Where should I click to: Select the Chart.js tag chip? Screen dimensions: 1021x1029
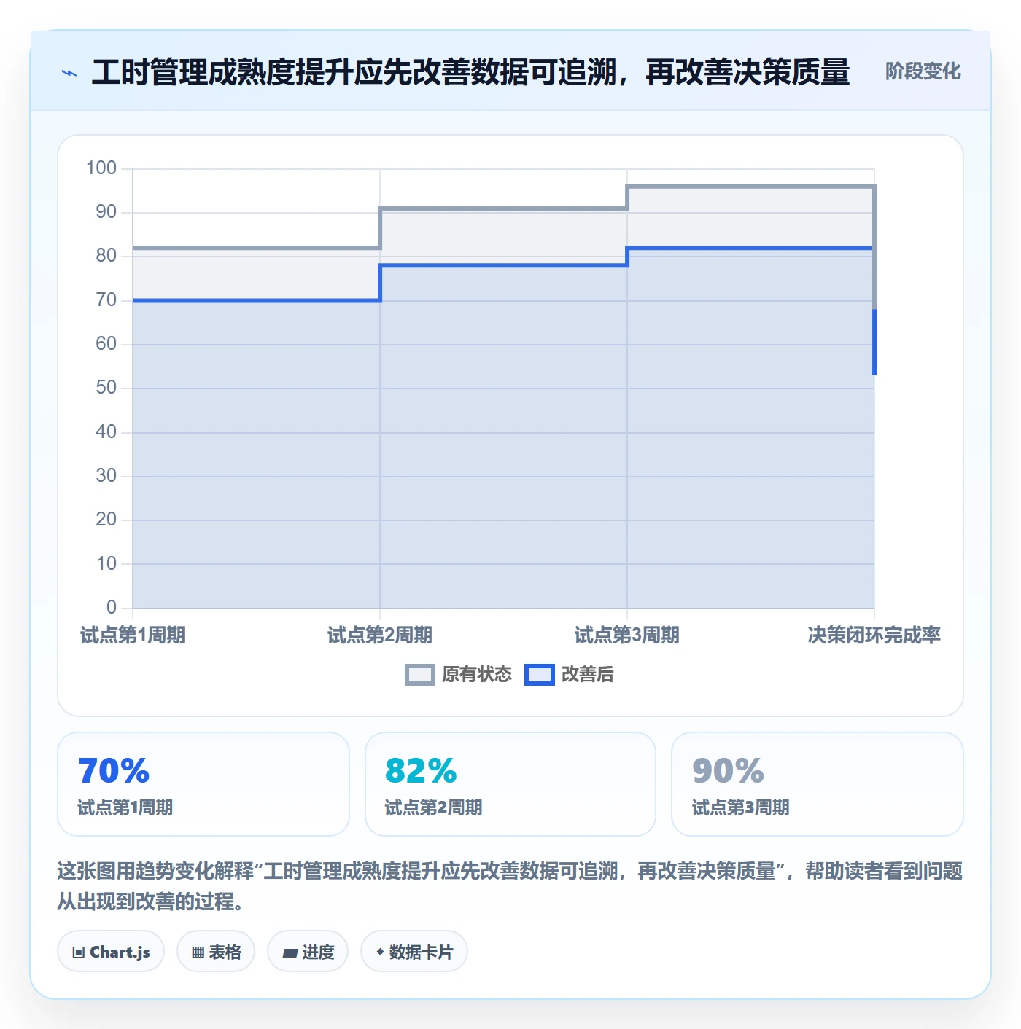[111, 951]
